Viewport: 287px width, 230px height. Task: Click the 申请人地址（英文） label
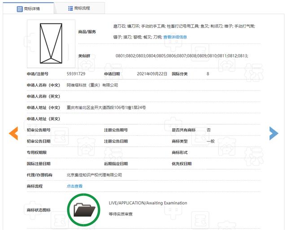(x=43, y=119)
